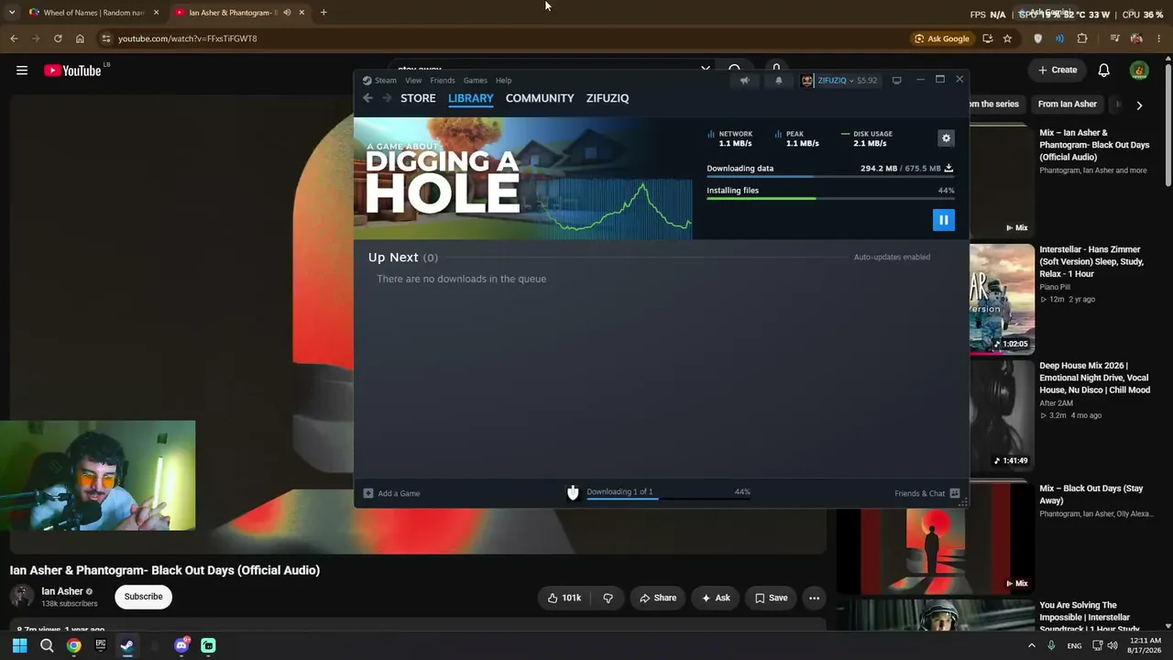
Task: Click the Downloading data progress bar
Action: (830, 177)
